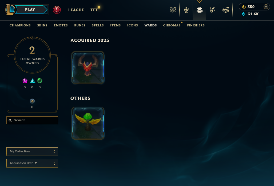Select the red dragon ward thumbnail
The width and height of the screenshot is (274, 186).
88,68
